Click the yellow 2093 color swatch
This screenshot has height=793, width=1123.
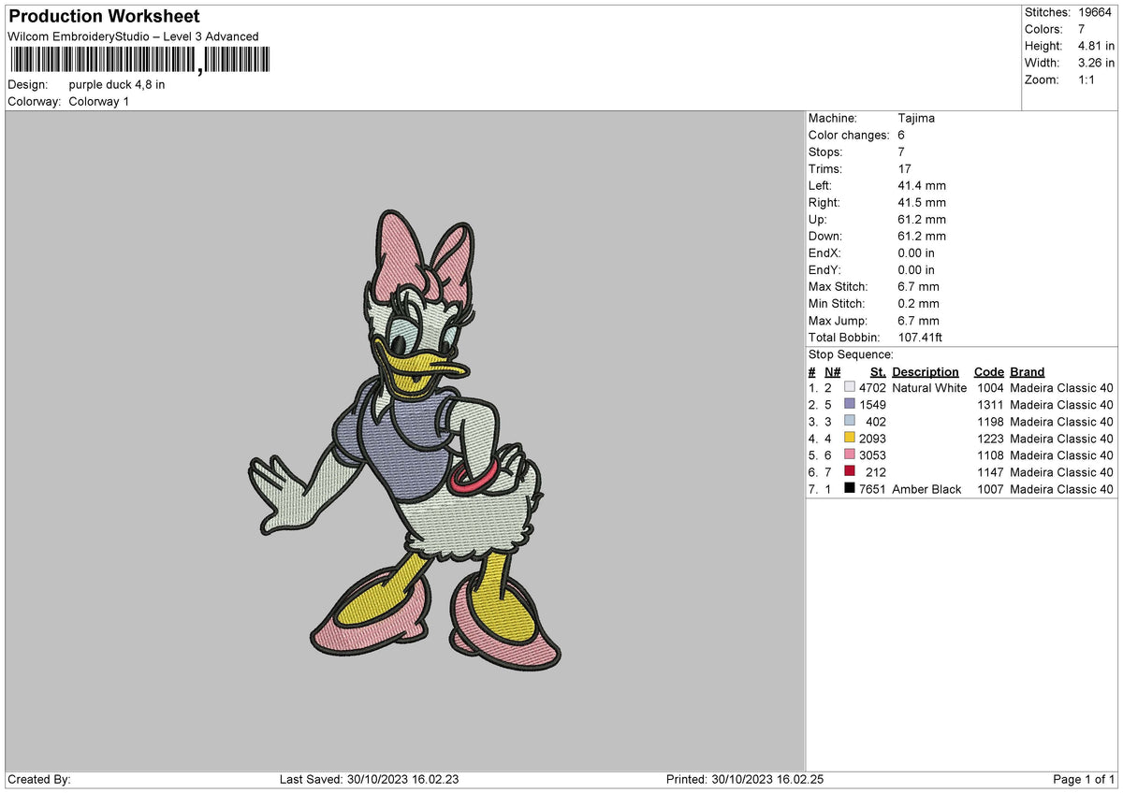[x=850, y=438]
